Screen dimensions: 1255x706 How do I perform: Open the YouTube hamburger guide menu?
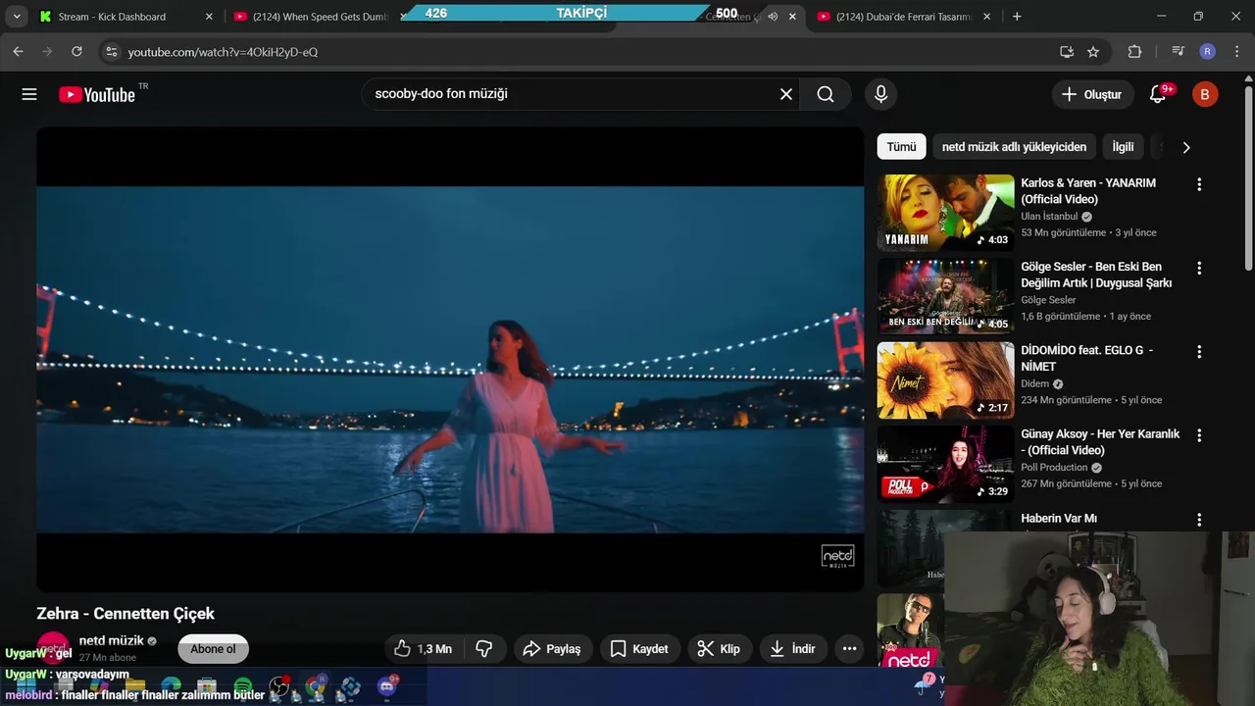(29, 94)
